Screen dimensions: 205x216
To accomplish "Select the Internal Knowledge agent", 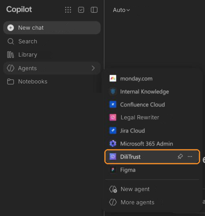I will 152,92.
